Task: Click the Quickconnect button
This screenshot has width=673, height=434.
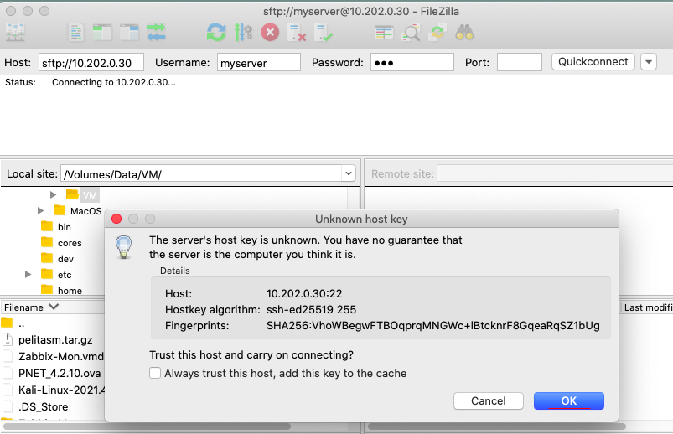Action: 593,62
